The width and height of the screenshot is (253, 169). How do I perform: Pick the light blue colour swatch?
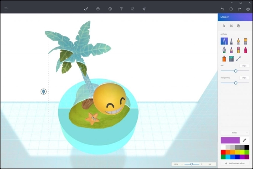228,157
